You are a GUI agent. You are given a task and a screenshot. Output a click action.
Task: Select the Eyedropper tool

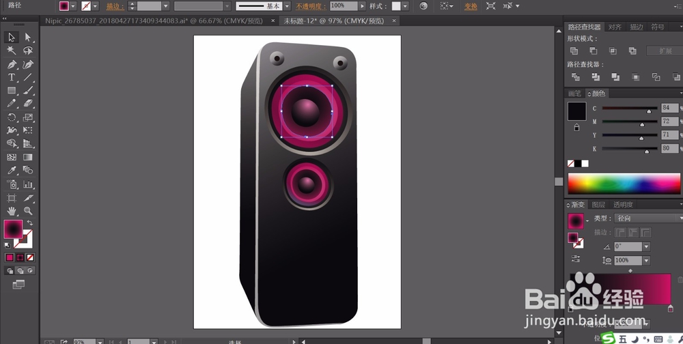12,170
